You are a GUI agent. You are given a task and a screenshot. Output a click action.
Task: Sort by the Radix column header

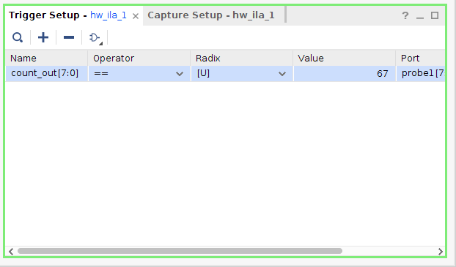(x=242, y=58)
